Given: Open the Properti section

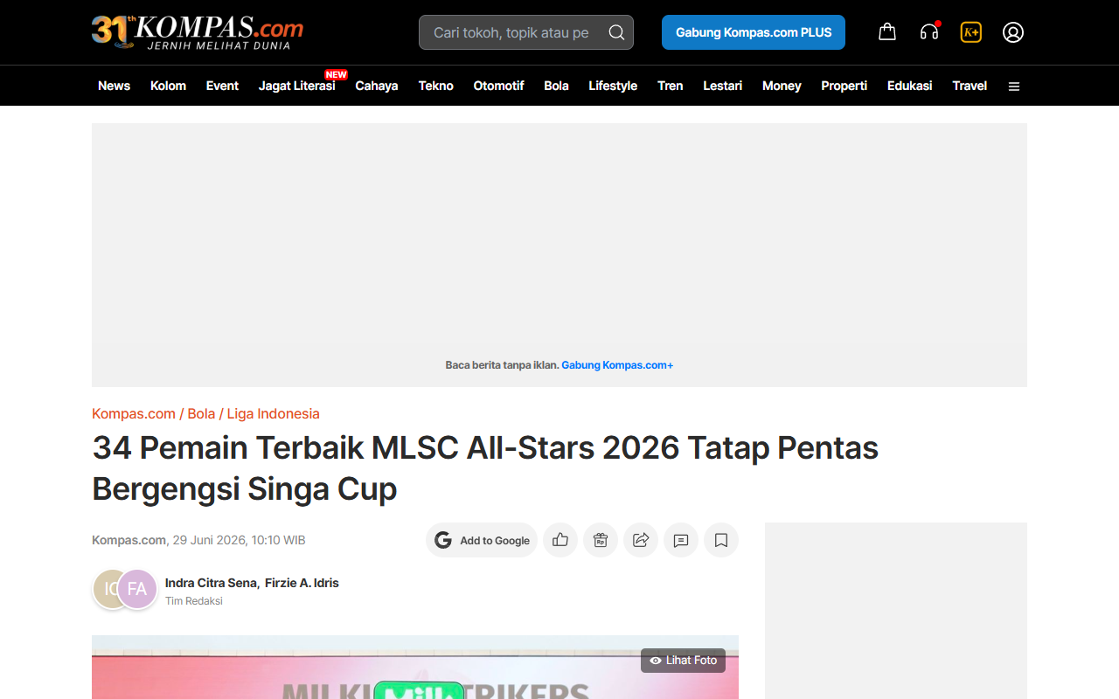Looking at the screenshot, I should tap(844, 86).
